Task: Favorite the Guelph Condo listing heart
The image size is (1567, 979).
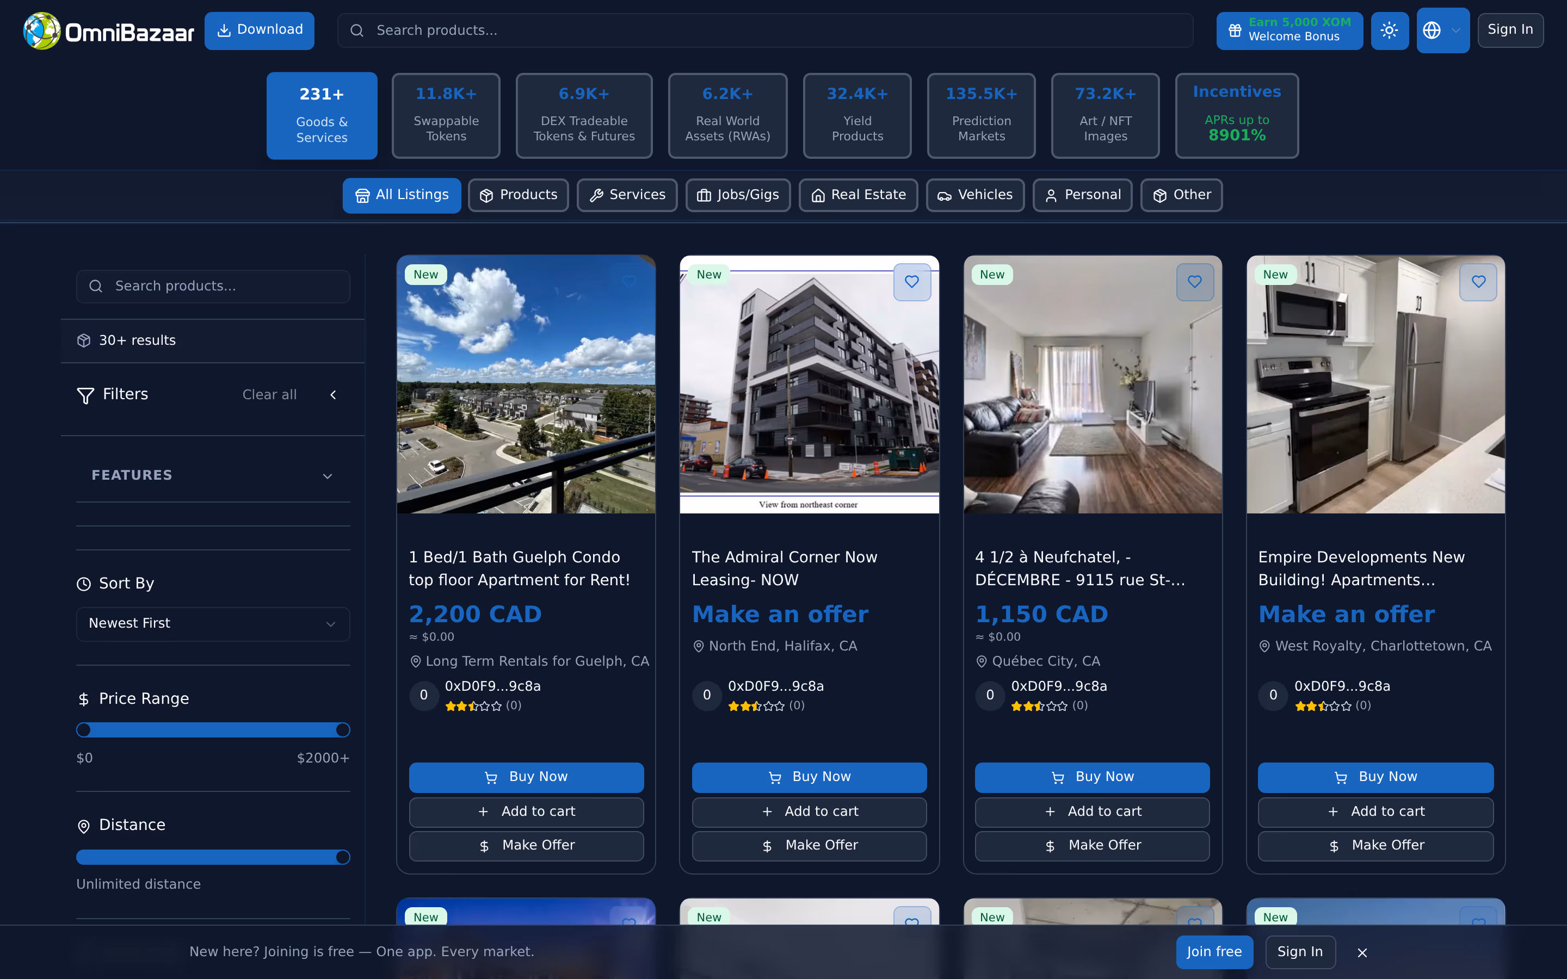Action: click(x=629, y=282)
